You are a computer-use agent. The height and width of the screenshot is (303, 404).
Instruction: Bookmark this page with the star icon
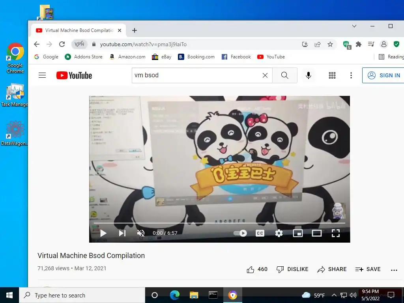point(330,44)
